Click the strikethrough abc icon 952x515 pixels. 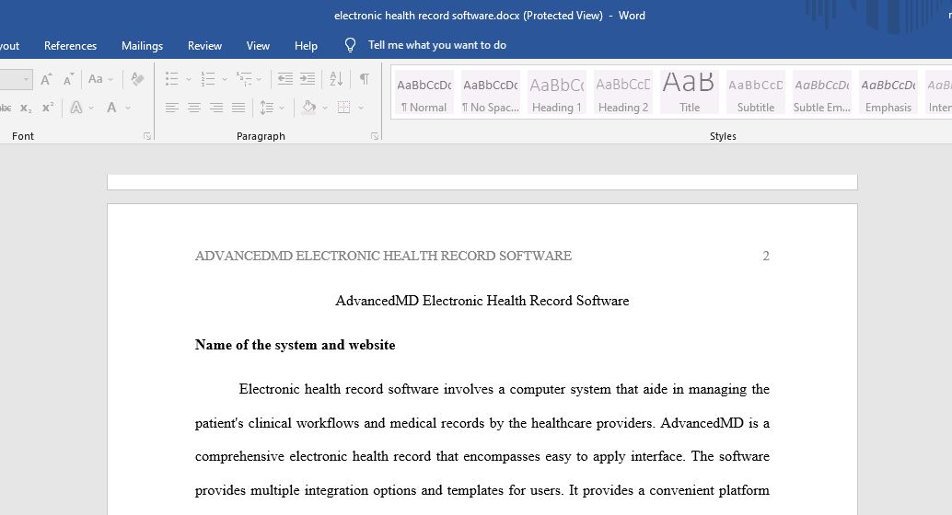5,108
